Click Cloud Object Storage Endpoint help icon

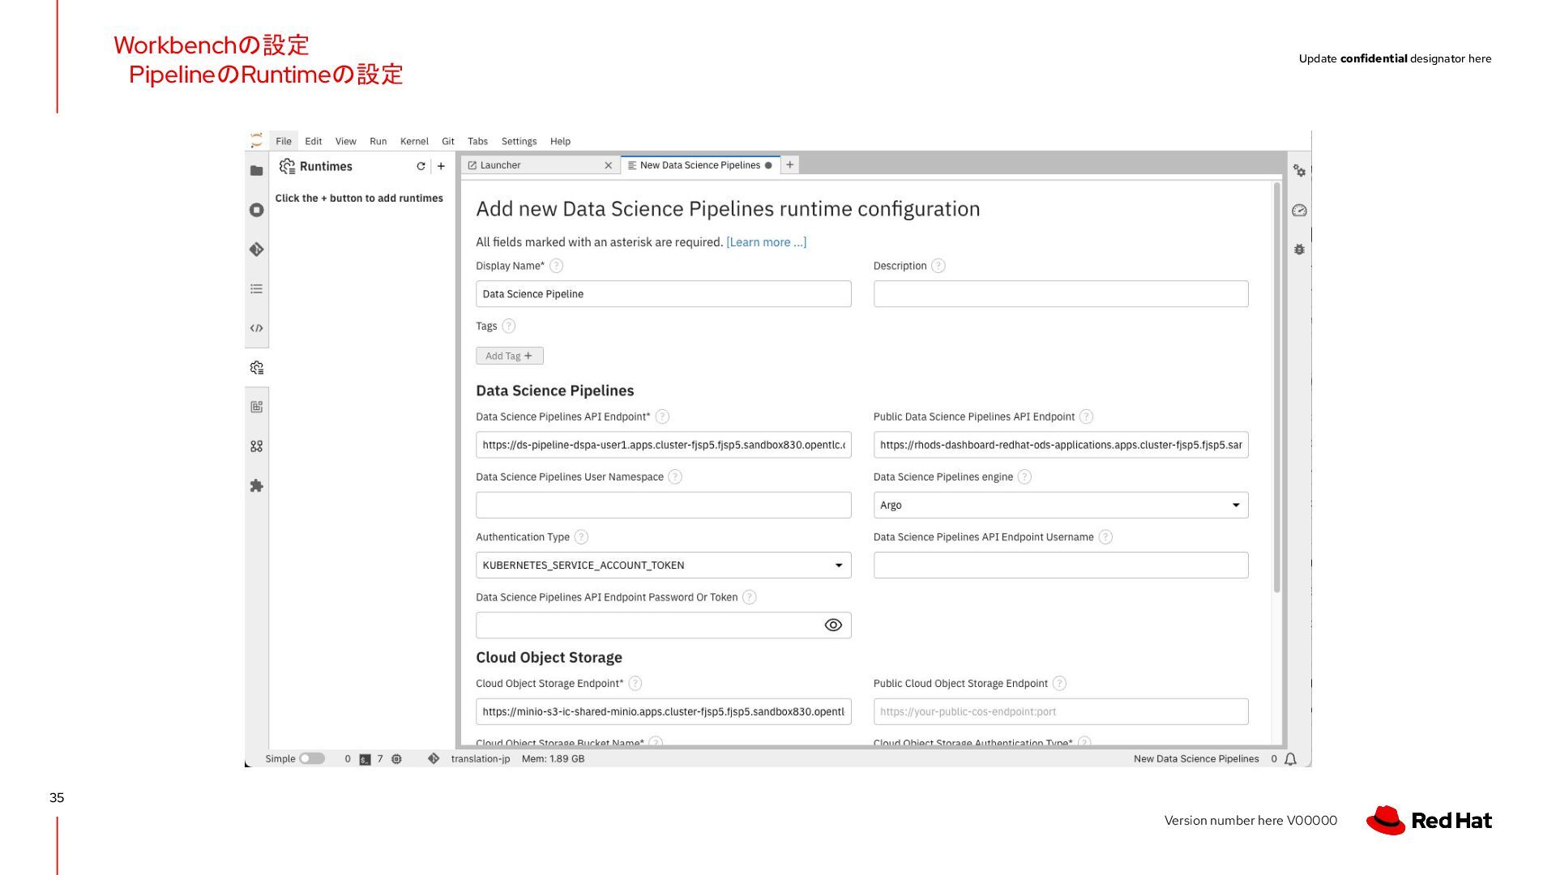click(635, 684)
